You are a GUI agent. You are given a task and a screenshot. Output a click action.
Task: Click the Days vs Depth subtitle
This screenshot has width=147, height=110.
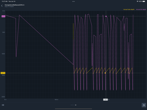(9, 7)
